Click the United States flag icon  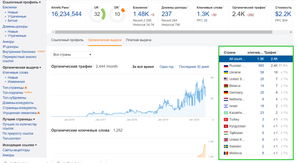pos(226,79)
